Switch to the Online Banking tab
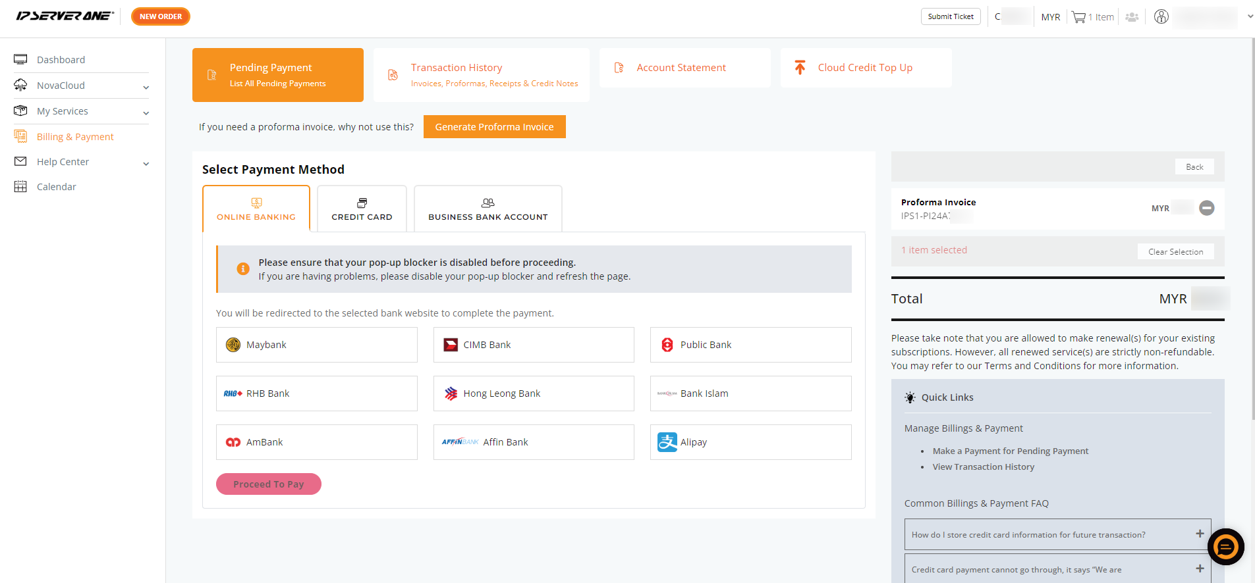 256,209
